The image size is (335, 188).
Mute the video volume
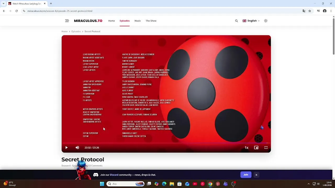77,148
